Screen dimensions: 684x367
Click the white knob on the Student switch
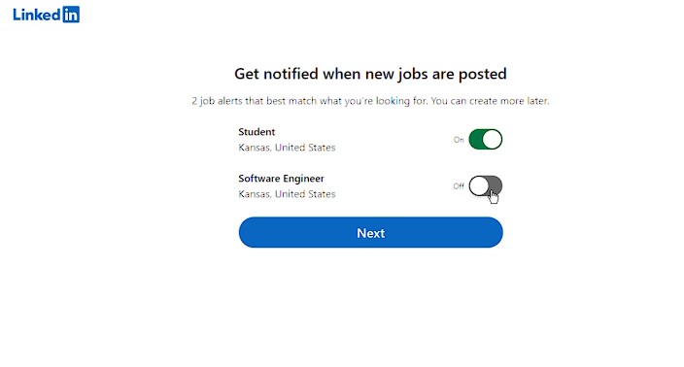493,140
